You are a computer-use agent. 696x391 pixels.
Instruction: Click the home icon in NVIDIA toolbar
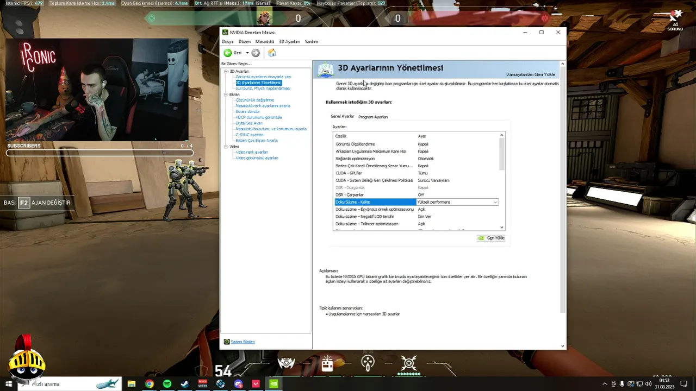click(x=272, y=53)
